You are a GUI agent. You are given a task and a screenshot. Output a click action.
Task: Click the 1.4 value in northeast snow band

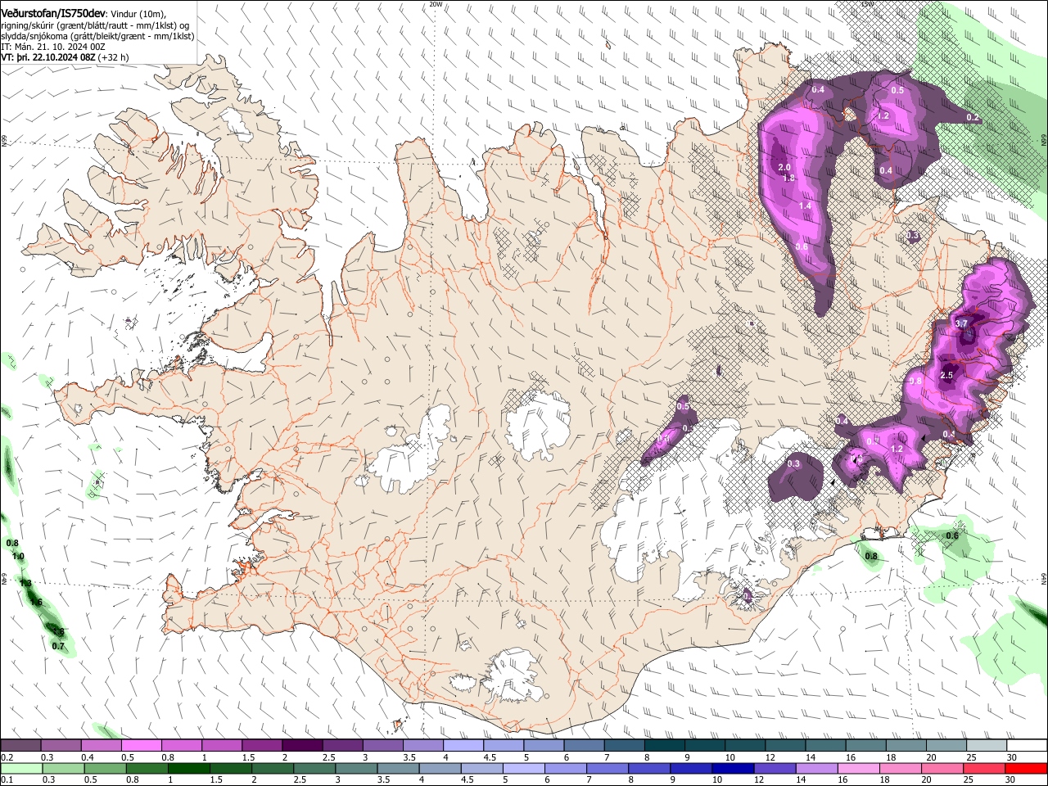click(805, 206)
